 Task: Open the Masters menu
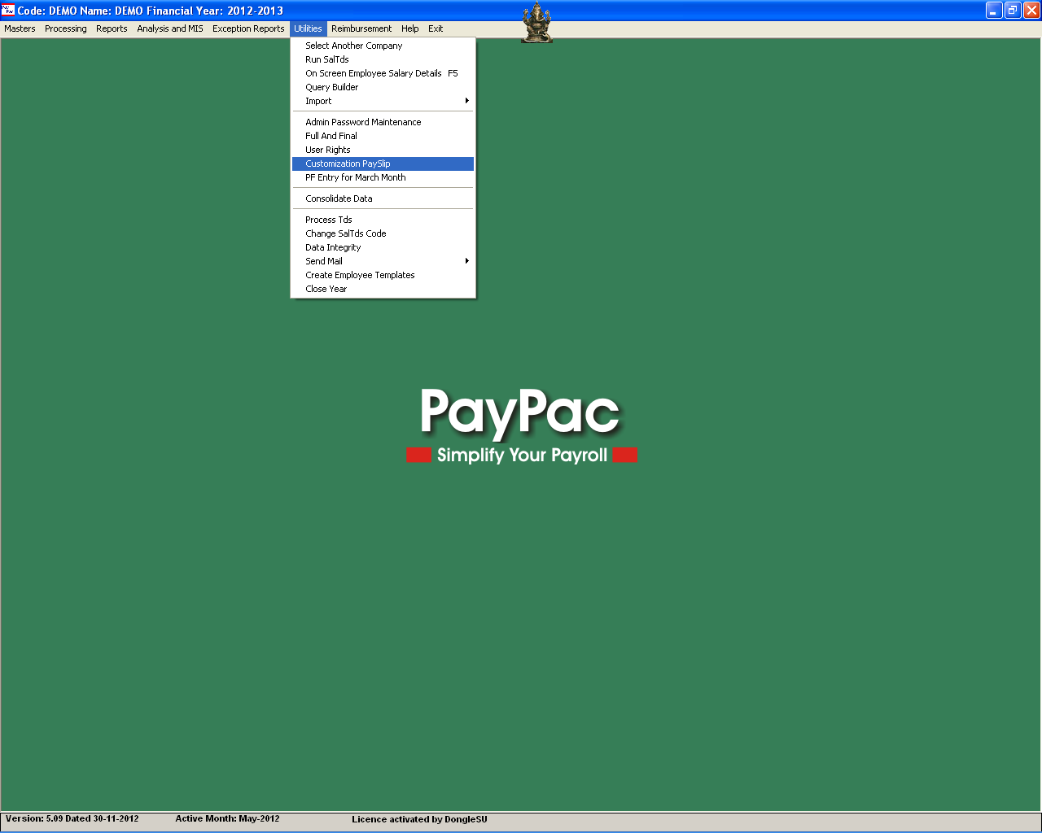pyautogui.click(x=20, y=28)
